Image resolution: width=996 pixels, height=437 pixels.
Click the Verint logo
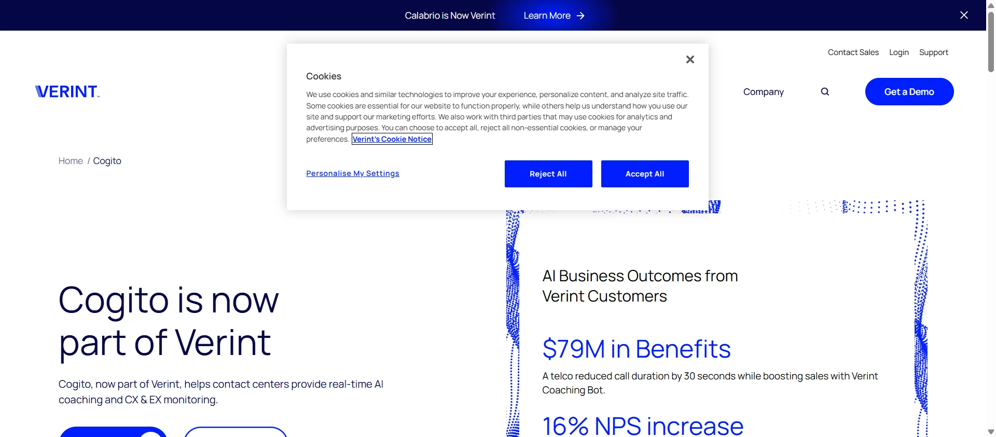coord(67,92)
